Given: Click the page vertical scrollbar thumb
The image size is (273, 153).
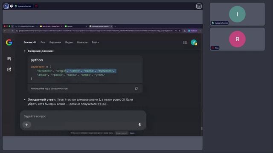Looking at the screenshot, I should 202,128.
